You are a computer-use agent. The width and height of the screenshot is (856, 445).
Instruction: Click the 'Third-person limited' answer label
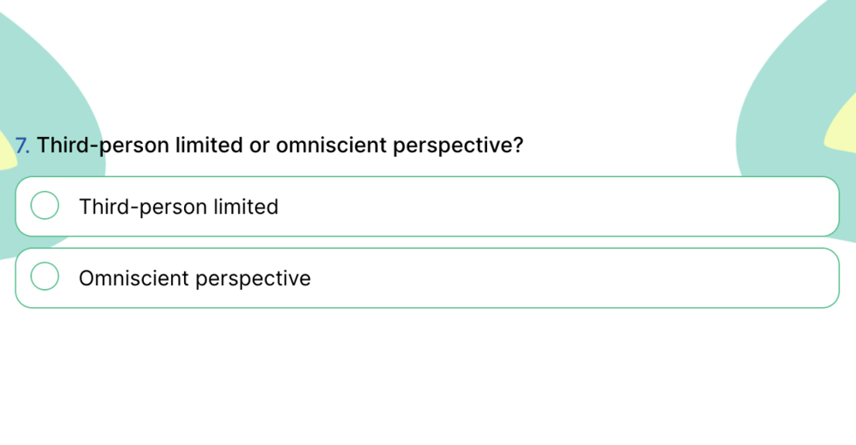[178, 206]
